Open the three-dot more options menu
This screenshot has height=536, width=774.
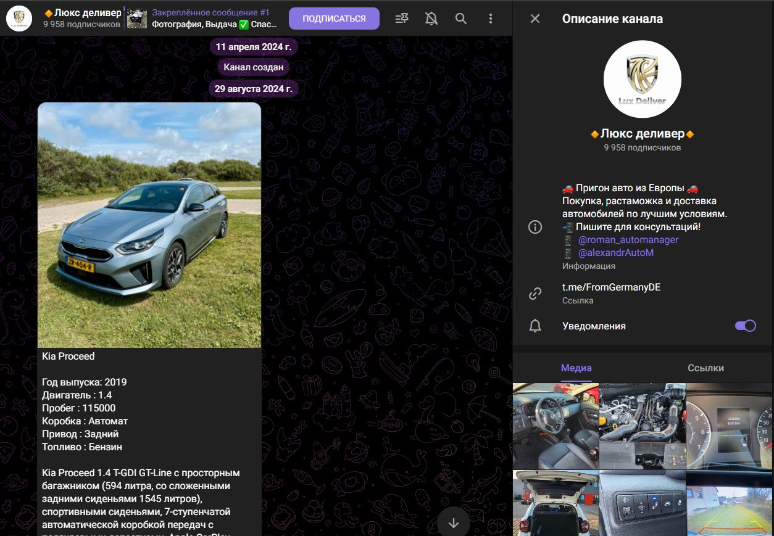[491, 19]
